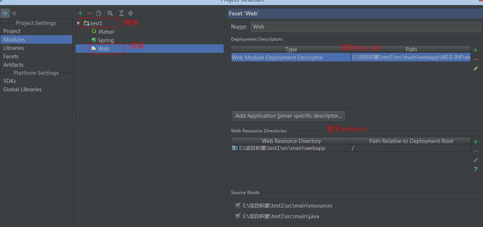The image size is (483, 227).
Task: Go to the Facets section
Action: (x=11, y=56)
